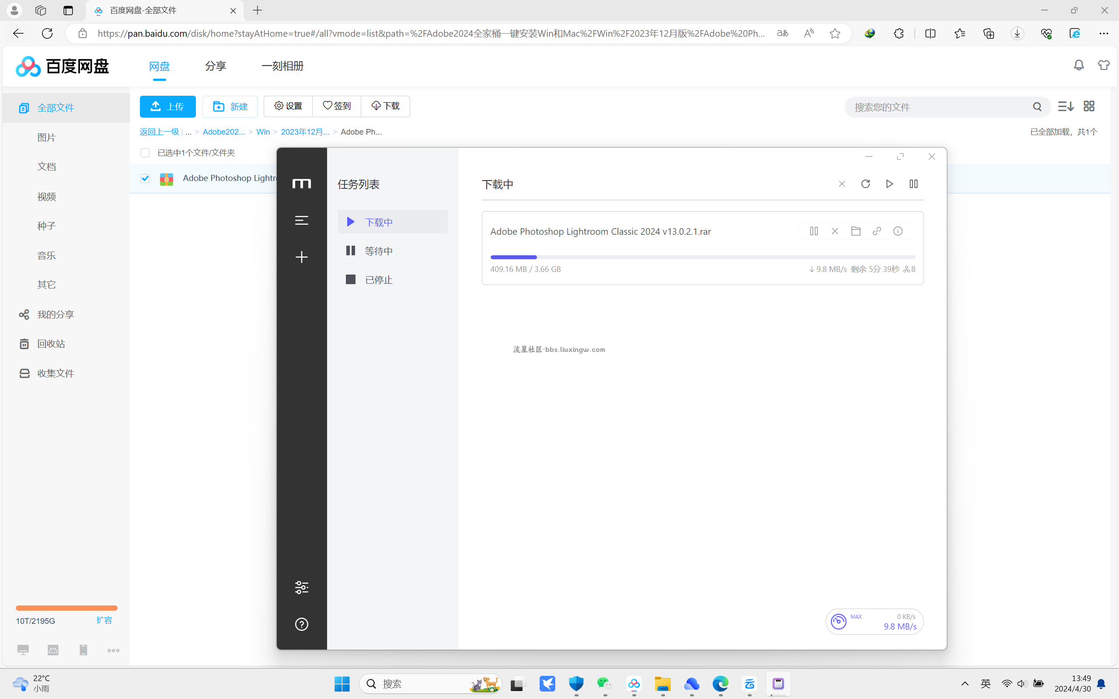Go to 2023年12月... breadcrumb folder
Viewport: 1119px width, 699px height.
point(305,132)
